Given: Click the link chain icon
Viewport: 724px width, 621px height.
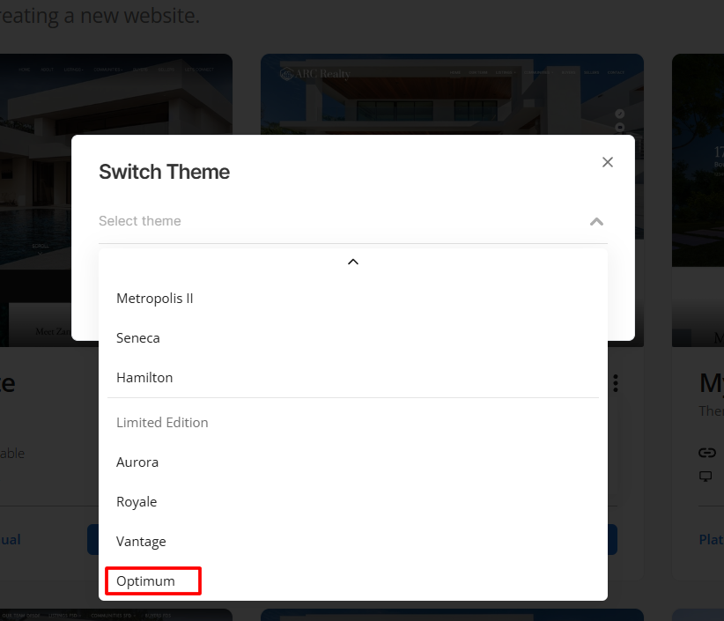Looking at the screenshot, I should coord(707,453).
